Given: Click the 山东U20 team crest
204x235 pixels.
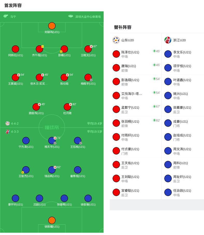Looking at the screenshot, I should [x=116, y=40].
